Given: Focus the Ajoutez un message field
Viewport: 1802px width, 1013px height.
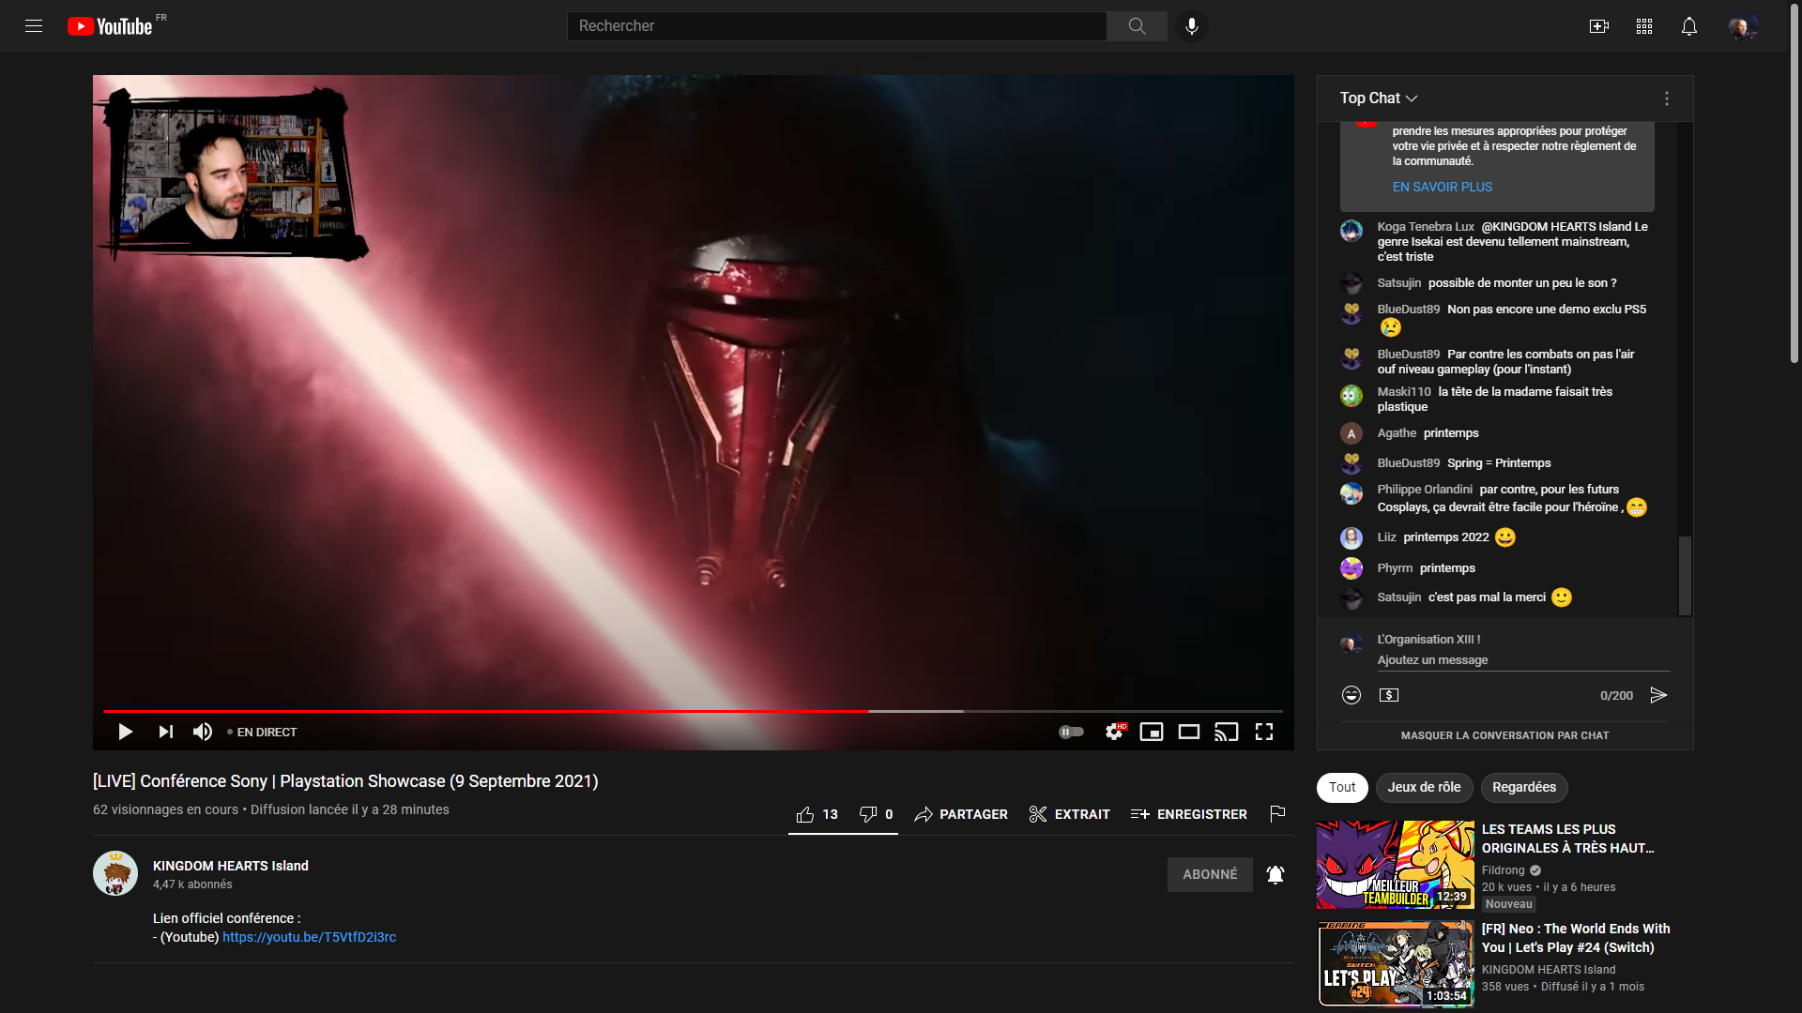Looking at the screenshot, I should click(1523, 660).
